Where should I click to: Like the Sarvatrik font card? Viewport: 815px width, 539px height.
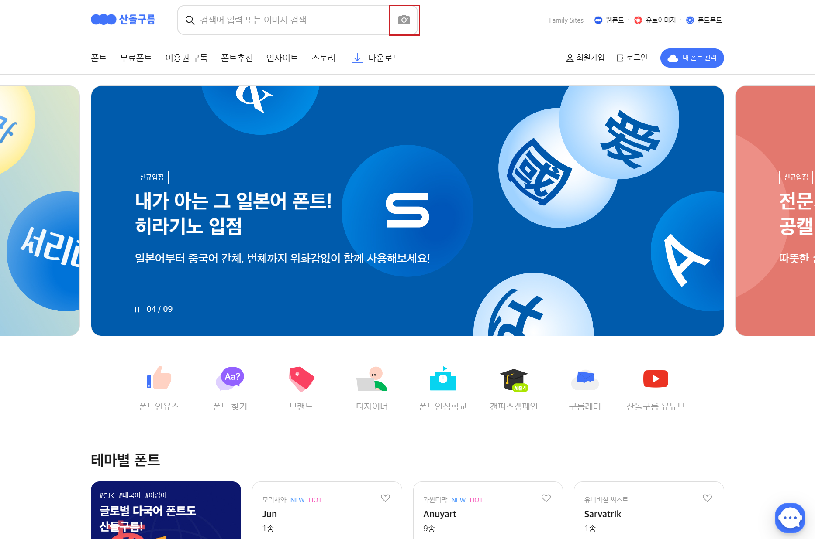(707, 498)
